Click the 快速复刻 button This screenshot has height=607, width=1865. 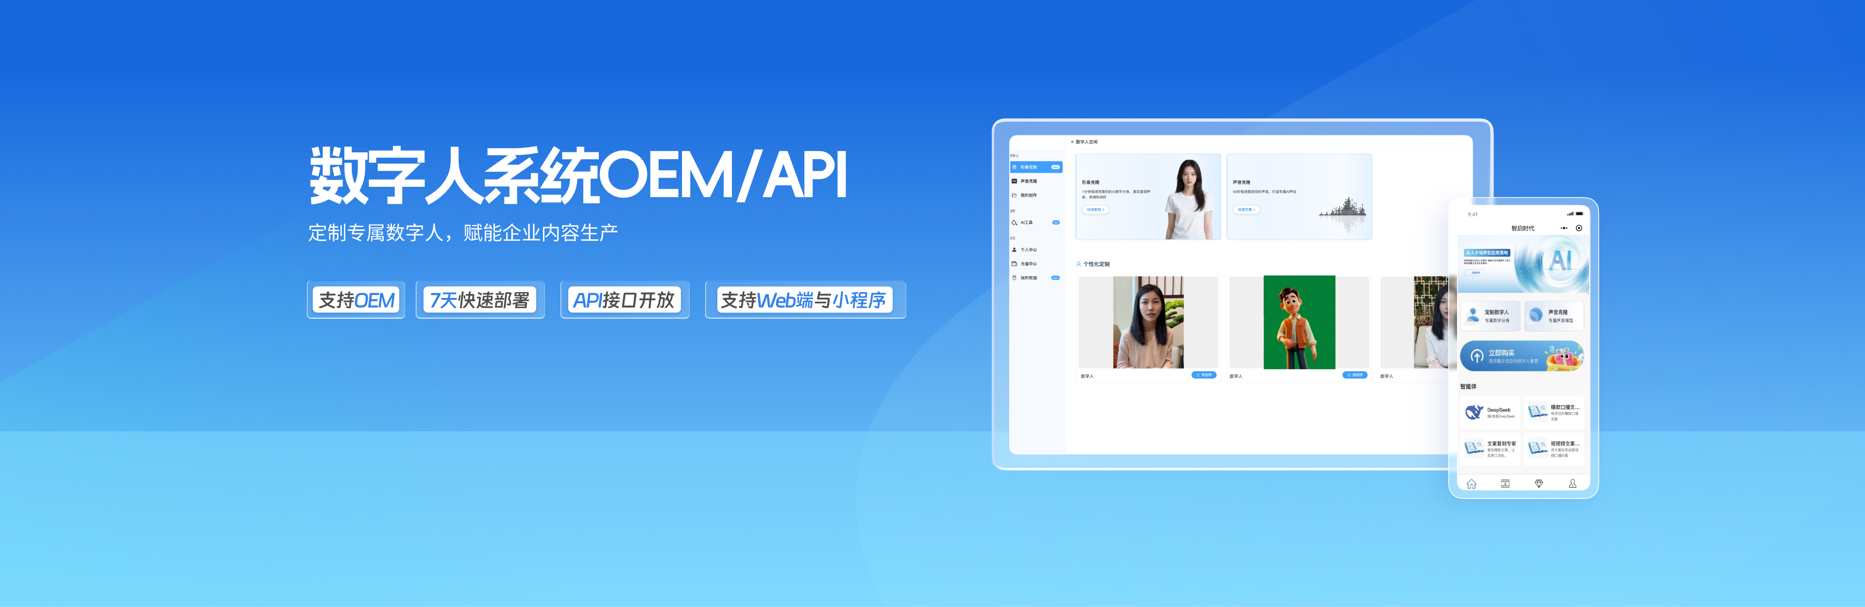[1095, 210]
